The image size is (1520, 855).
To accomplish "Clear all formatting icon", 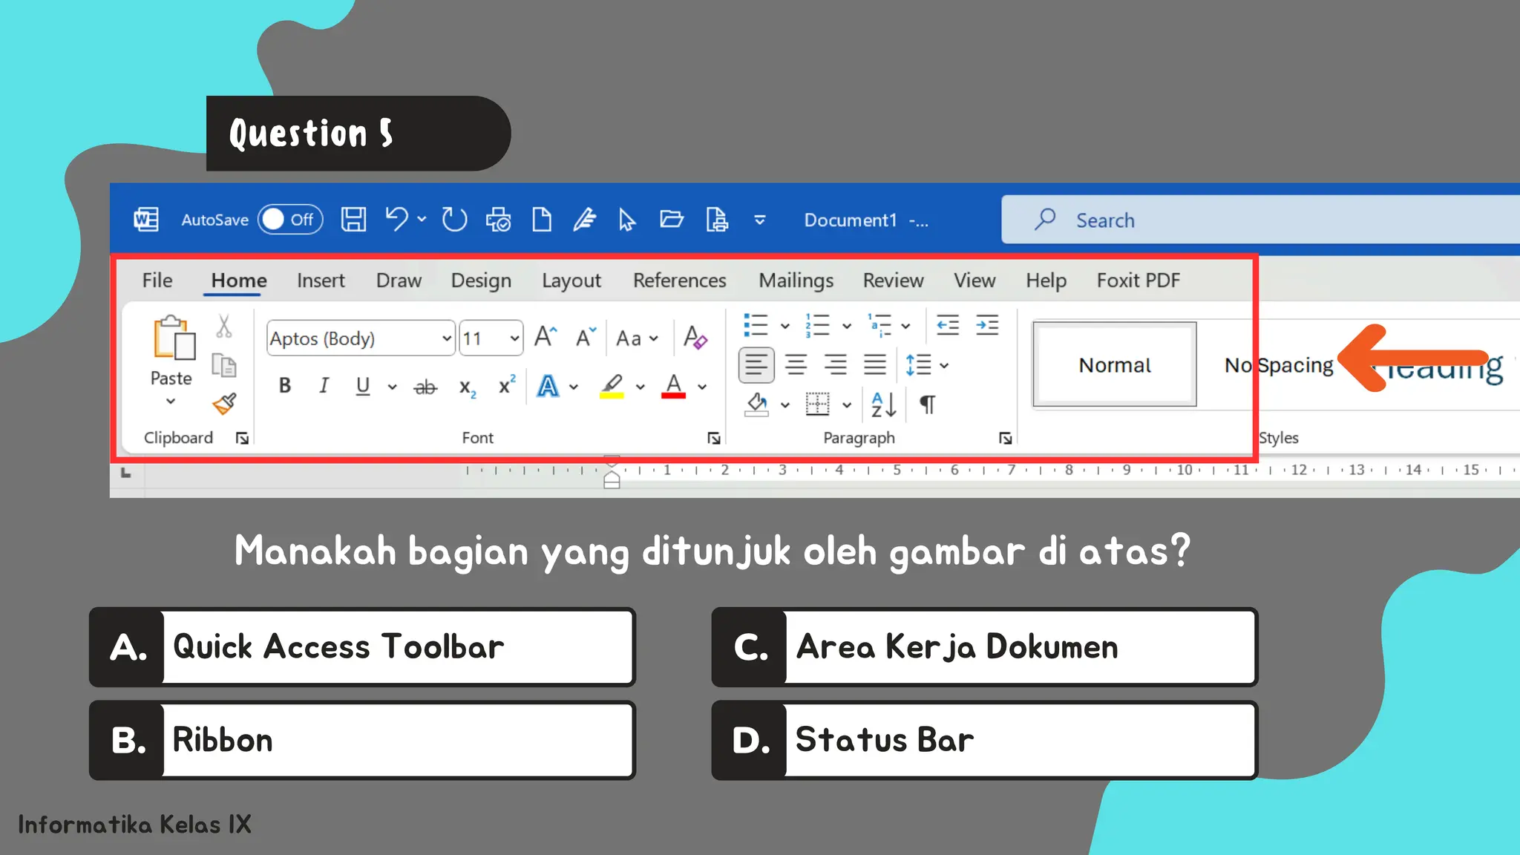I will (x=695, y=338).
